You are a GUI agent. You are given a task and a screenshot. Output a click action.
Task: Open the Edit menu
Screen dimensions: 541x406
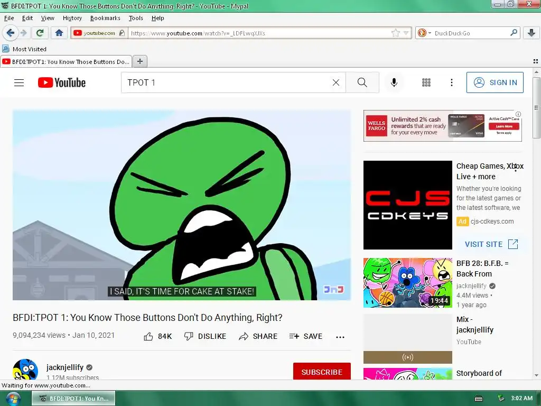coord(27,18)
